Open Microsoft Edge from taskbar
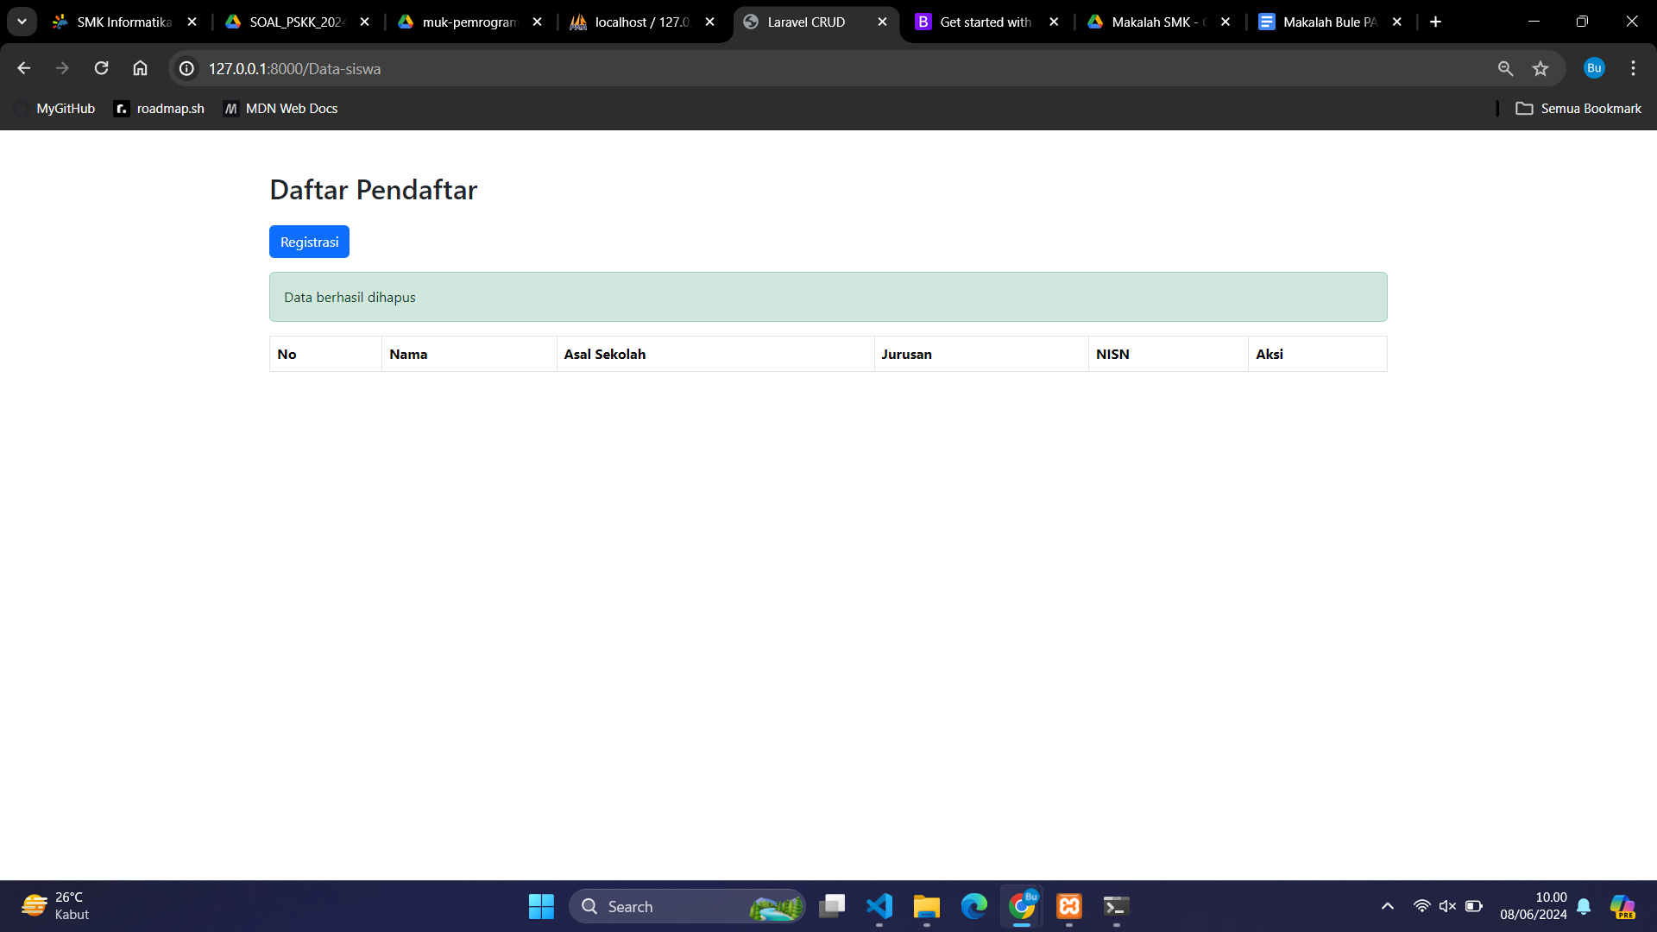 [x=973, y=906]
